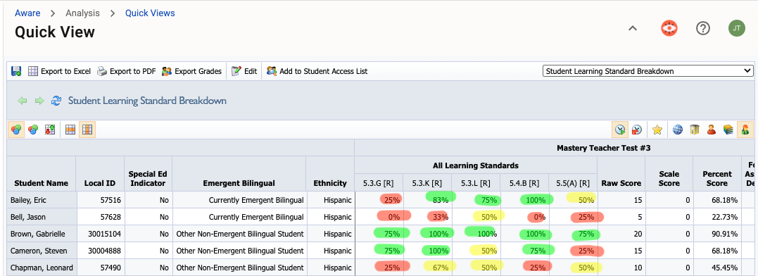Toggle the column-highlighted grid layout icon

tap(87, 130)
